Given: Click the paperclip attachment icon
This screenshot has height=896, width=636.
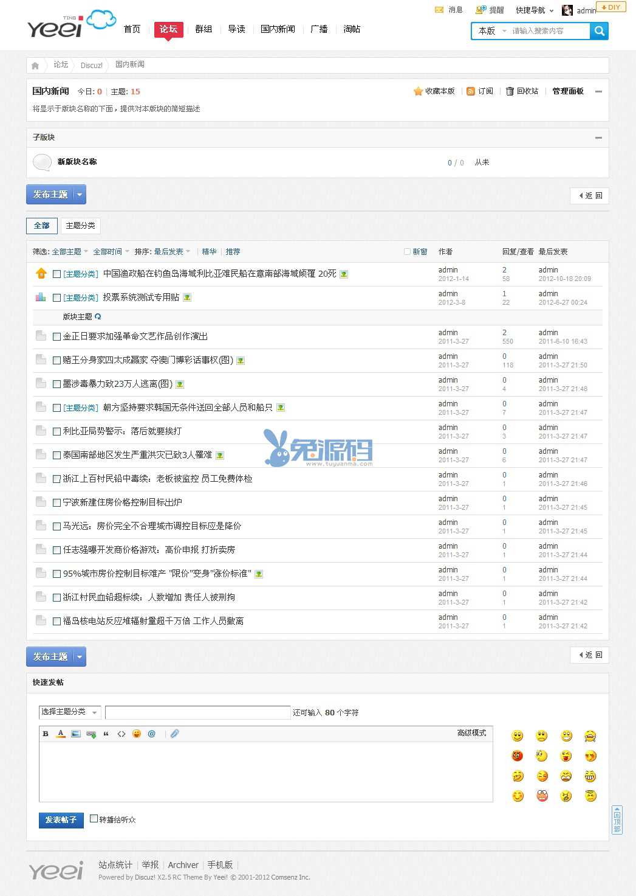Looking at the screenshot, I should click(174, 734).
